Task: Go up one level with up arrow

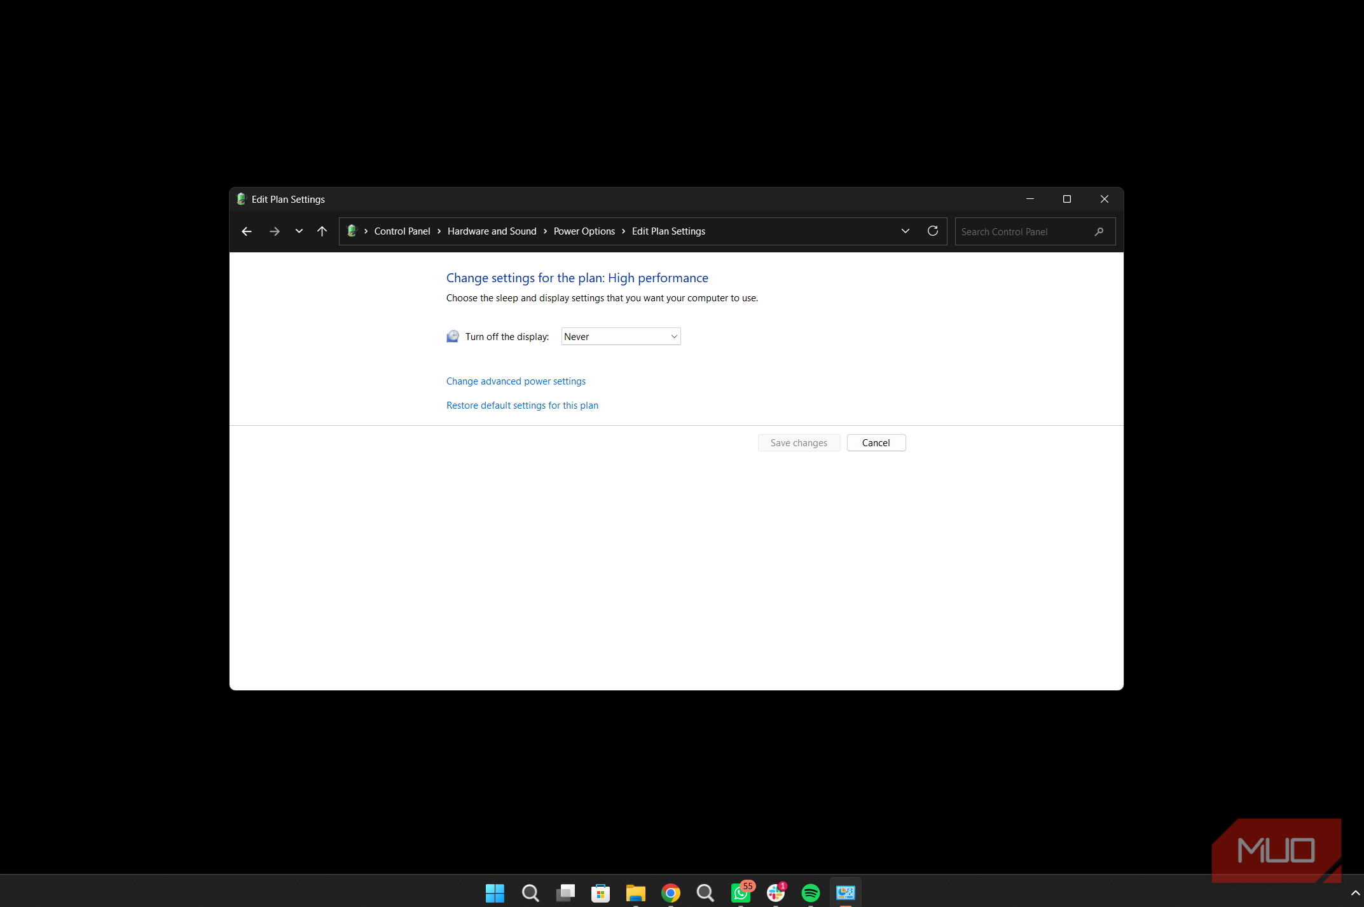Action: pyautogui.click(x=322, y=231)
